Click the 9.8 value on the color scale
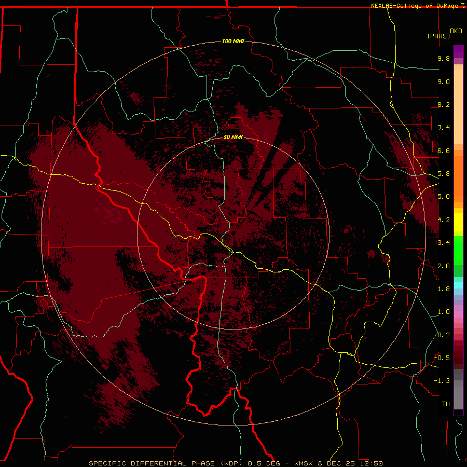The height and width of the screenshot is (467, 467). (444, 58)
